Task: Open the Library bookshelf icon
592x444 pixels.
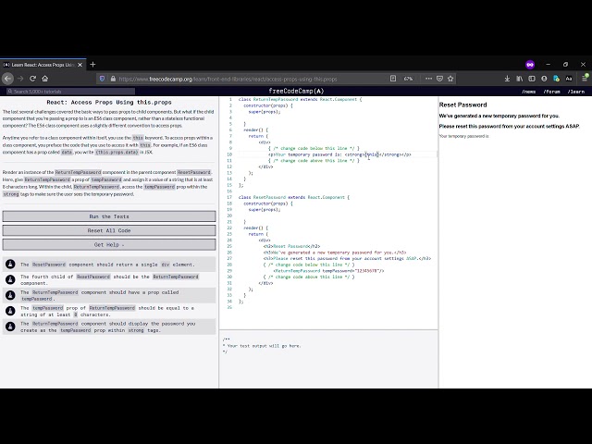Action: (520, 79)
